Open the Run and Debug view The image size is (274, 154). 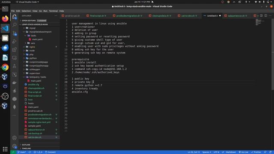click(x=14, y=41)
